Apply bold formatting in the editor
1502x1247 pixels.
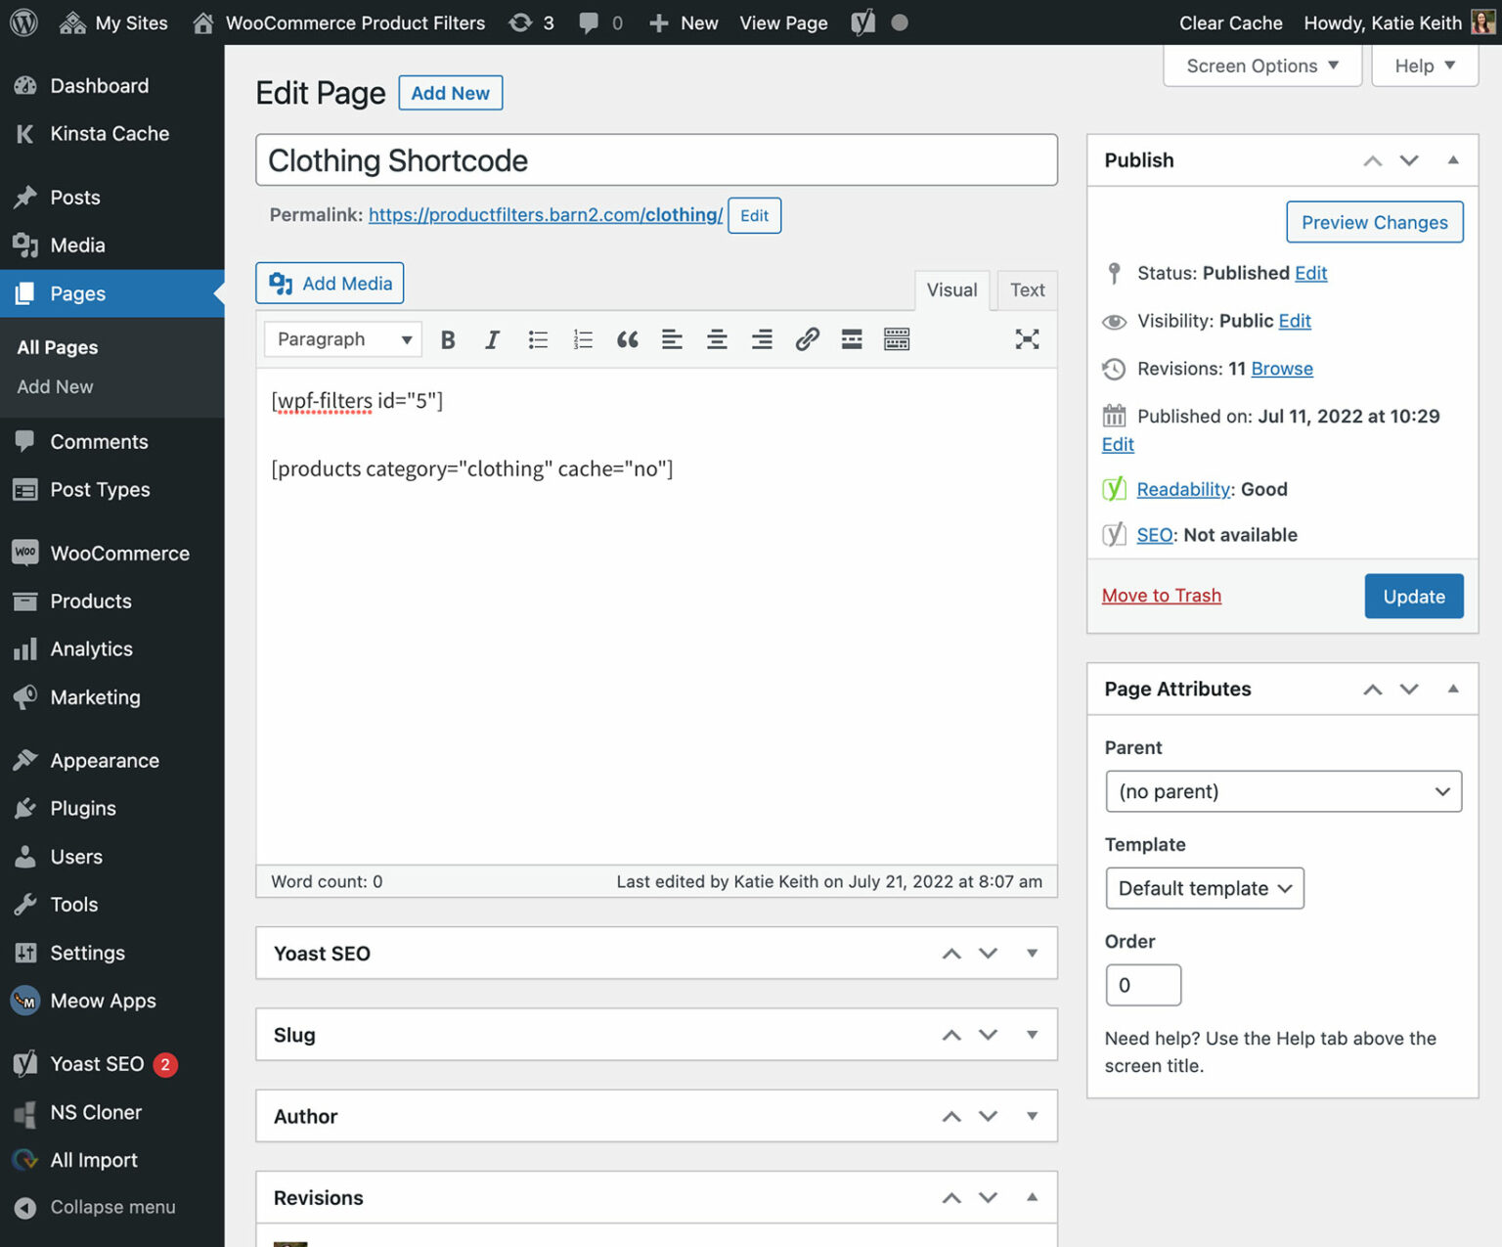pos(448,339)
